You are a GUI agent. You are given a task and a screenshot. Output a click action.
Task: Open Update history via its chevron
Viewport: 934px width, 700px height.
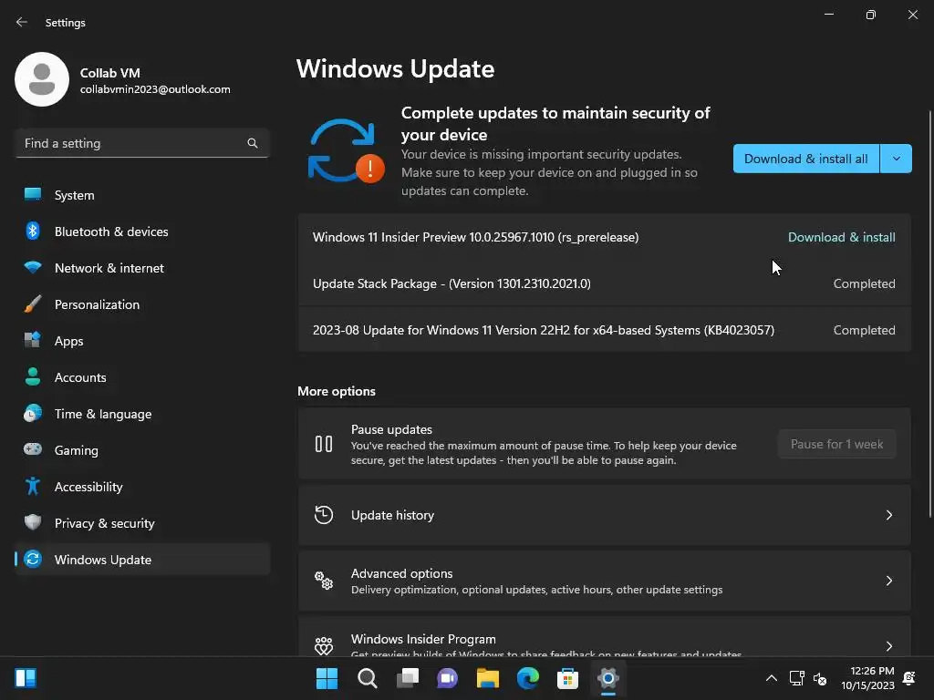point(888,515)
